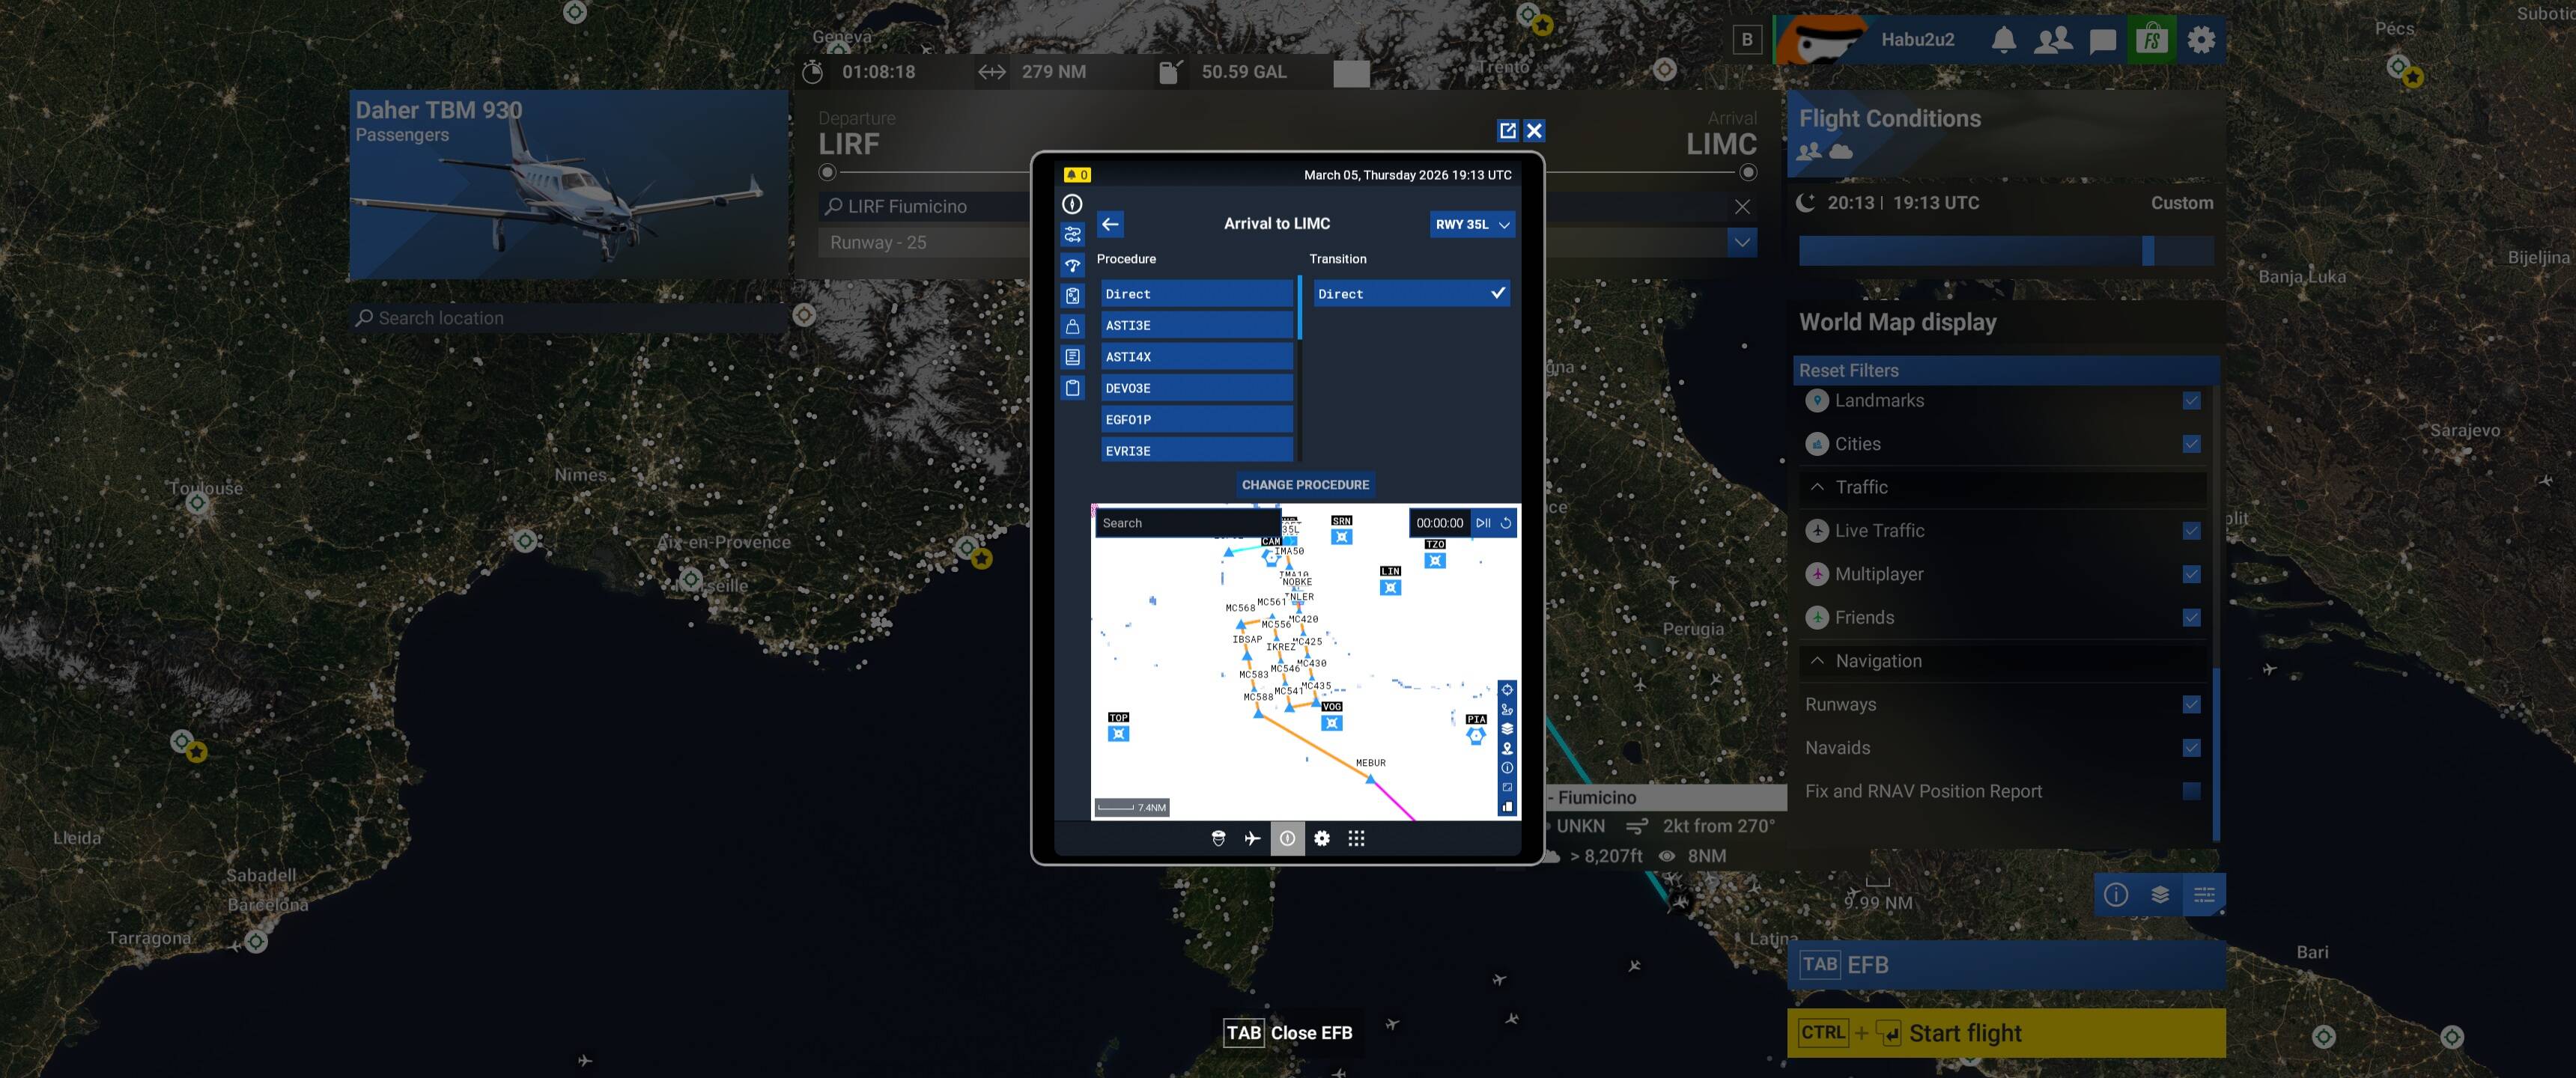Open the notifications bell in top bar
2576x1078 pixels.
coord(2003,40)
